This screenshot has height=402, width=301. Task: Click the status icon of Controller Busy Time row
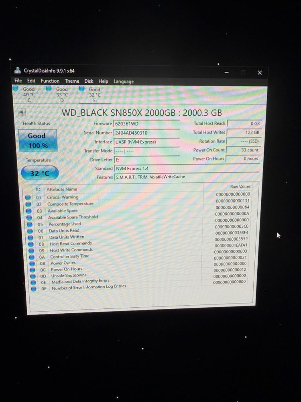[x=32, y=257]
